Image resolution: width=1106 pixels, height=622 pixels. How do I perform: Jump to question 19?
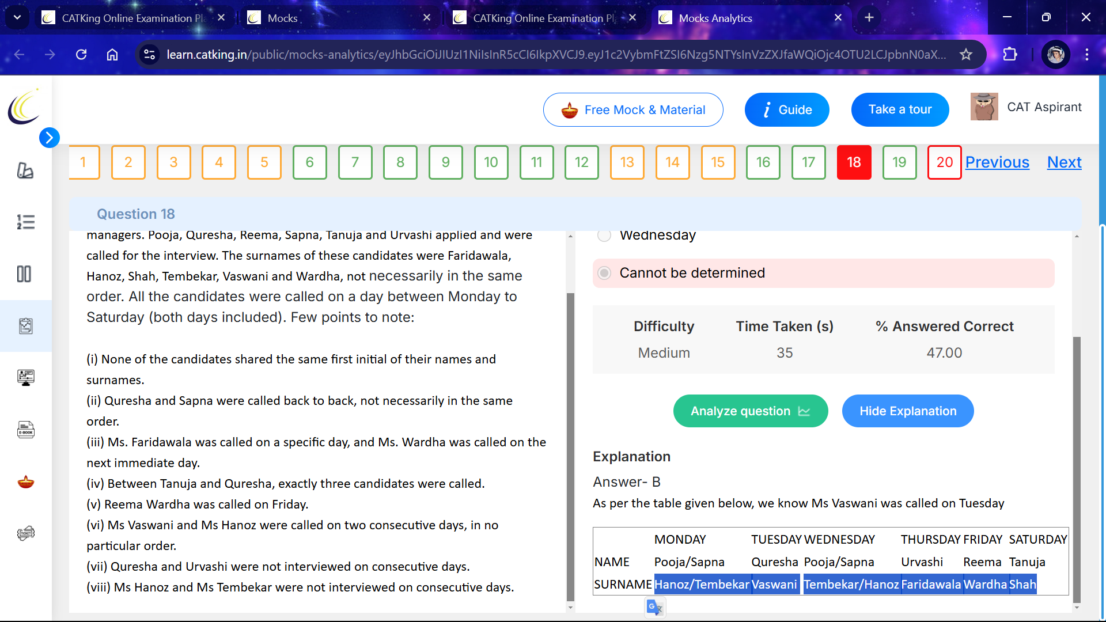tap(900, 162)
